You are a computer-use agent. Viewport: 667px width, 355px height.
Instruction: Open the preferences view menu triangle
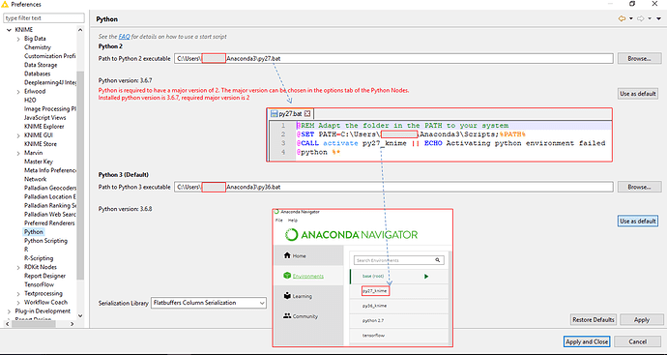coord(659,18)
